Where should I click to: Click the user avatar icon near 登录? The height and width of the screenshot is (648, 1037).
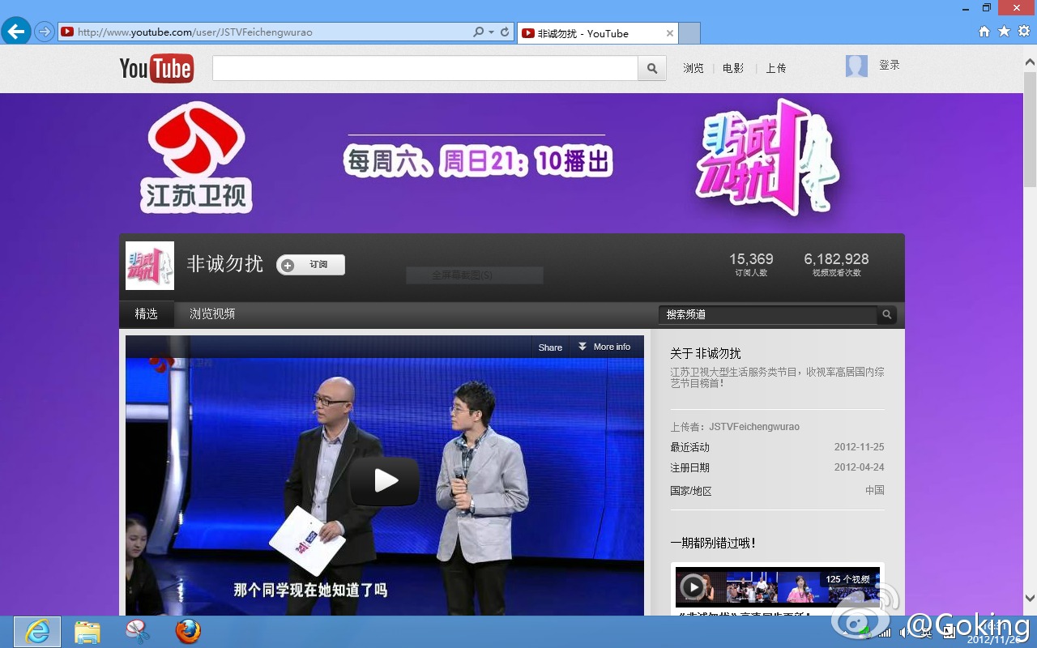(x=856, y=66)
